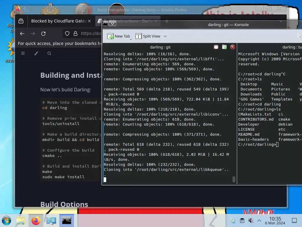Click the C:/root/darling> prompt in the right pane

point(257,144)
